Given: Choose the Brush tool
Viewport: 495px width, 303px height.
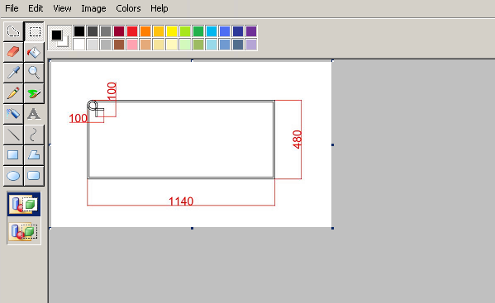Looking at the screenshot, I should tap(34, 93).
